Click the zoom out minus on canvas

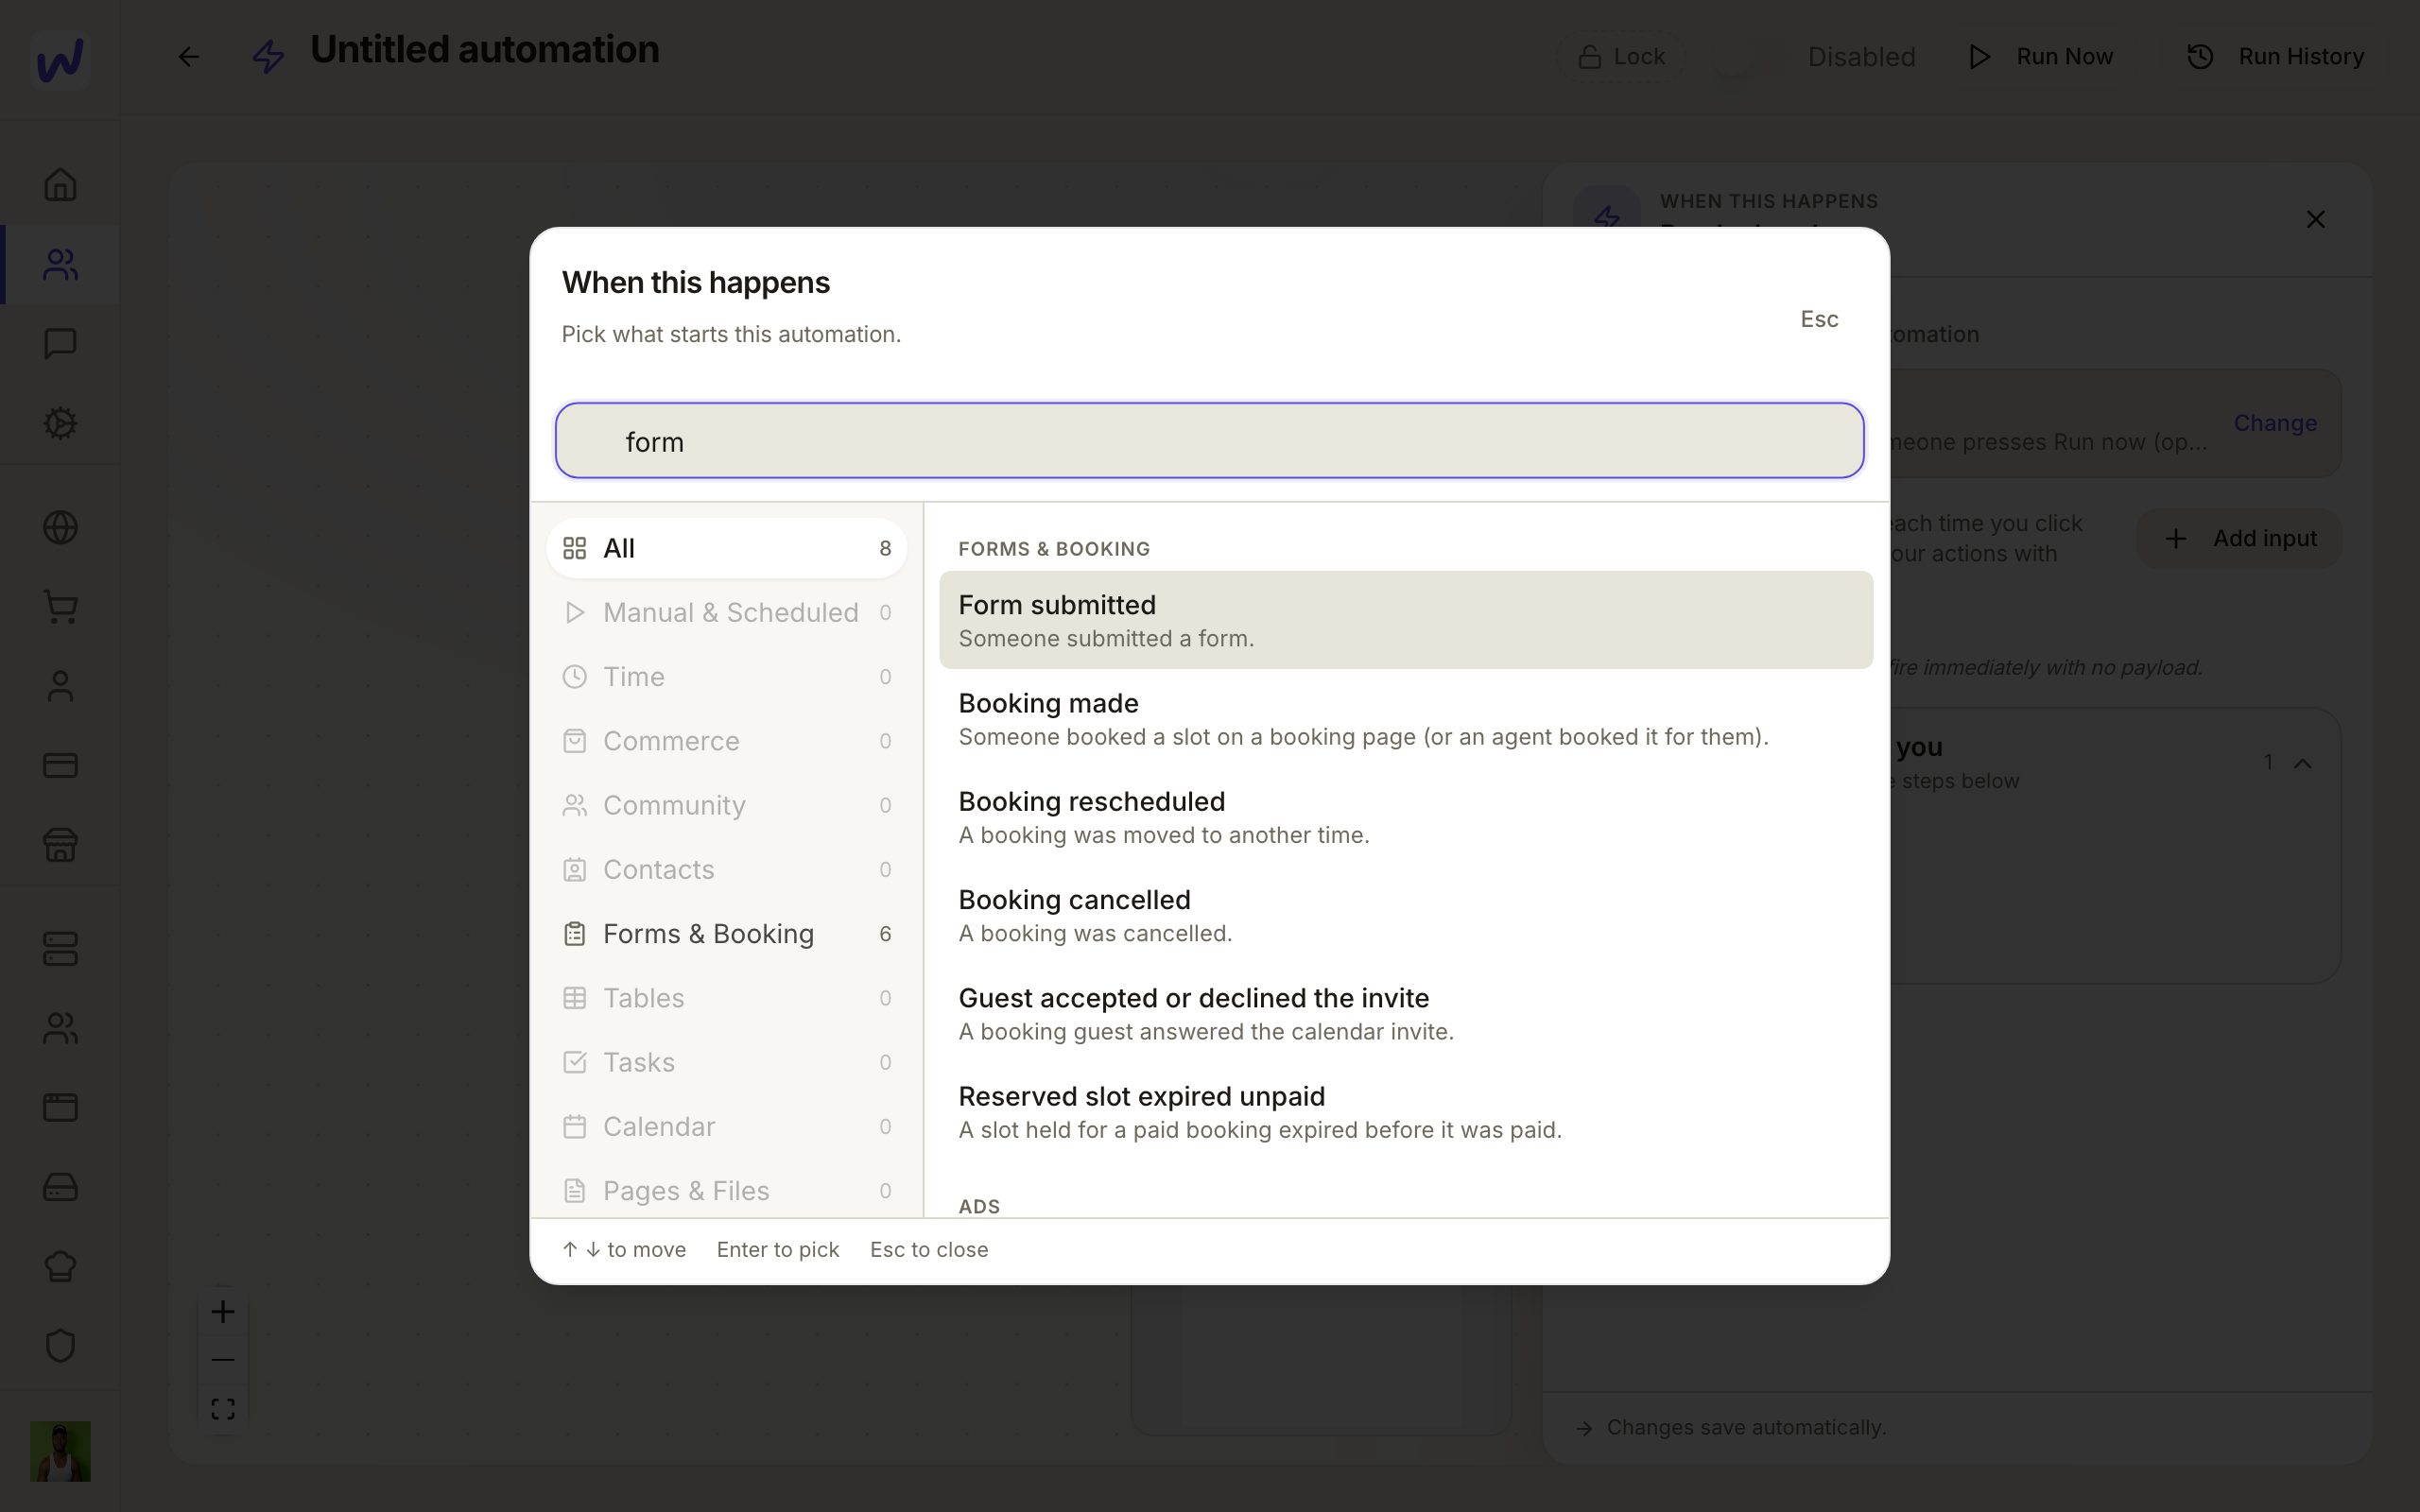[223, 1360]
